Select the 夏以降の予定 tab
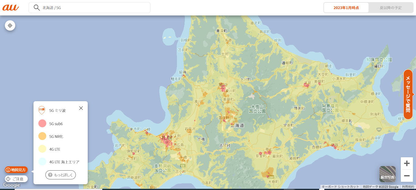 click(x=391, y=8)
